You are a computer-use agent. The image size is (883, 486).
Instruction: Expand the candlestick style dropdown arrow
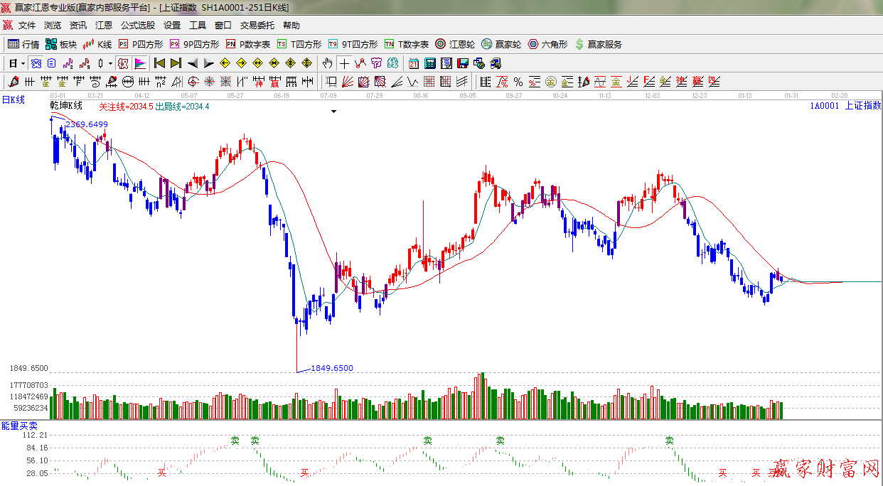110,63
